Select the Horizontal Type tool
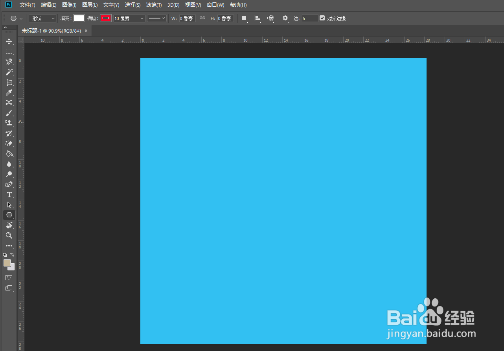 coord(9,195)
